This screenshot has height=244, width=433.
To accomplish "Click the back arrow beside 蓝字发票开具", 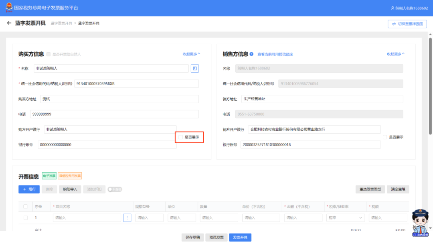I will 9,23.
